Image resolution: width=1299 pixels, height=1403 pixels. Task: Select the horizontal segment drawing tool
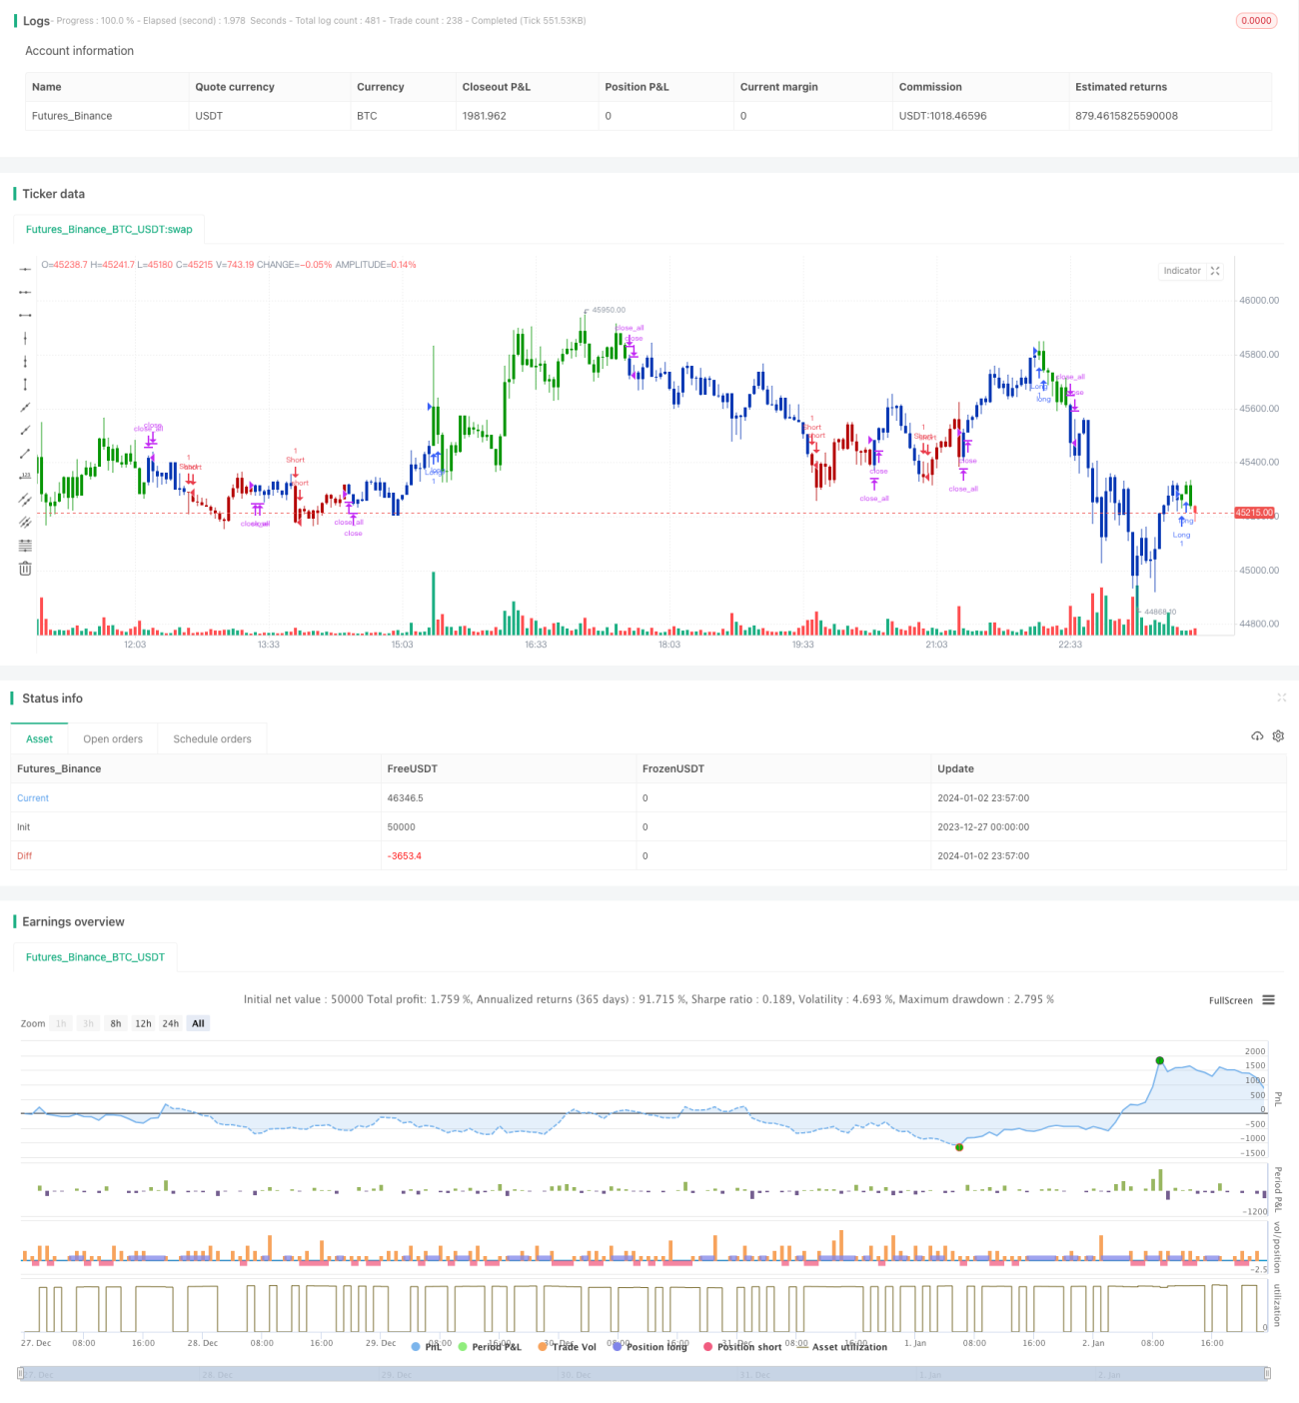tap(25, 315)
